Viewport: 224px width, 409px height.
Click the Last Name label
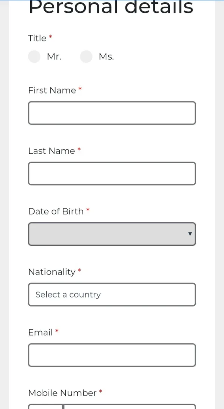pyautogui.click(x=52, y=151)
